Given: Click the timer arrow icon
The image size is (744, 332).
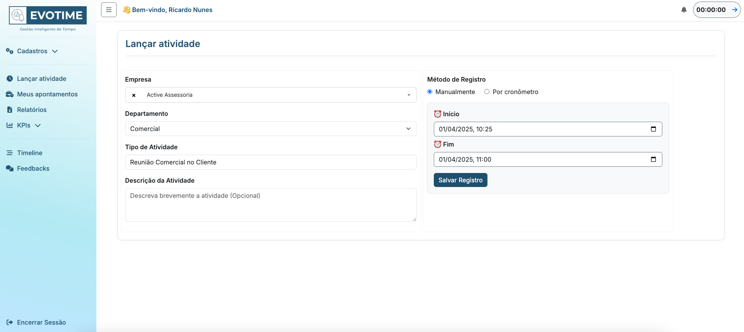Looking at the screenshot, I should 734,10.
